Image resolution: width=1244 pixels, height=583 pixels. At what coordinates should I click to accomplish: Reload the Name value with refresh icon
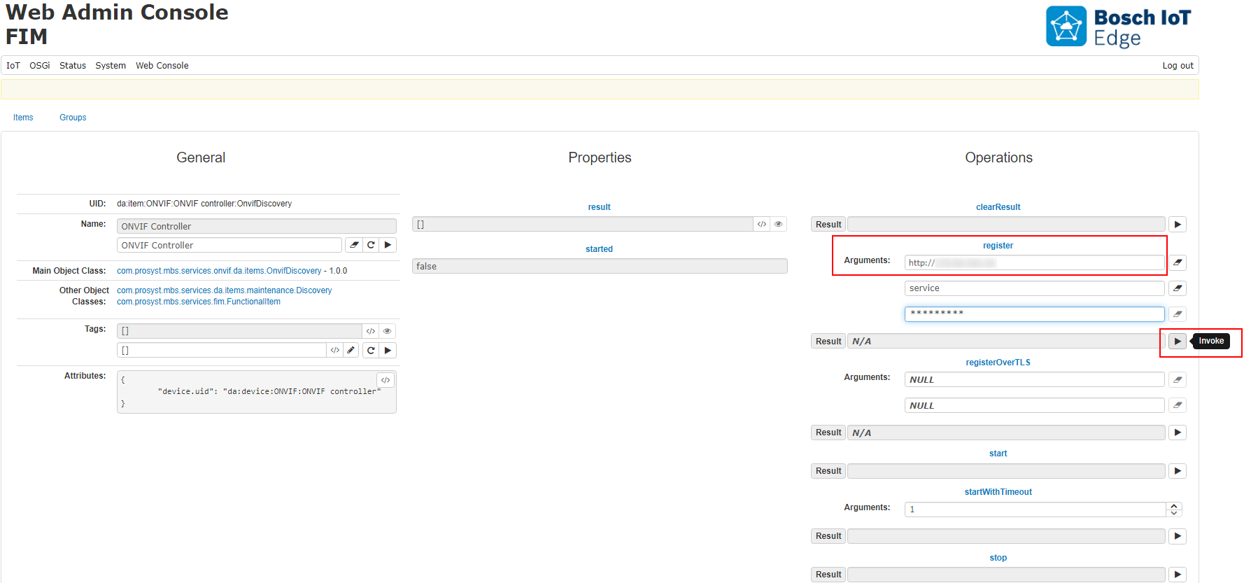pyautogui.click(x=371, y=245)
